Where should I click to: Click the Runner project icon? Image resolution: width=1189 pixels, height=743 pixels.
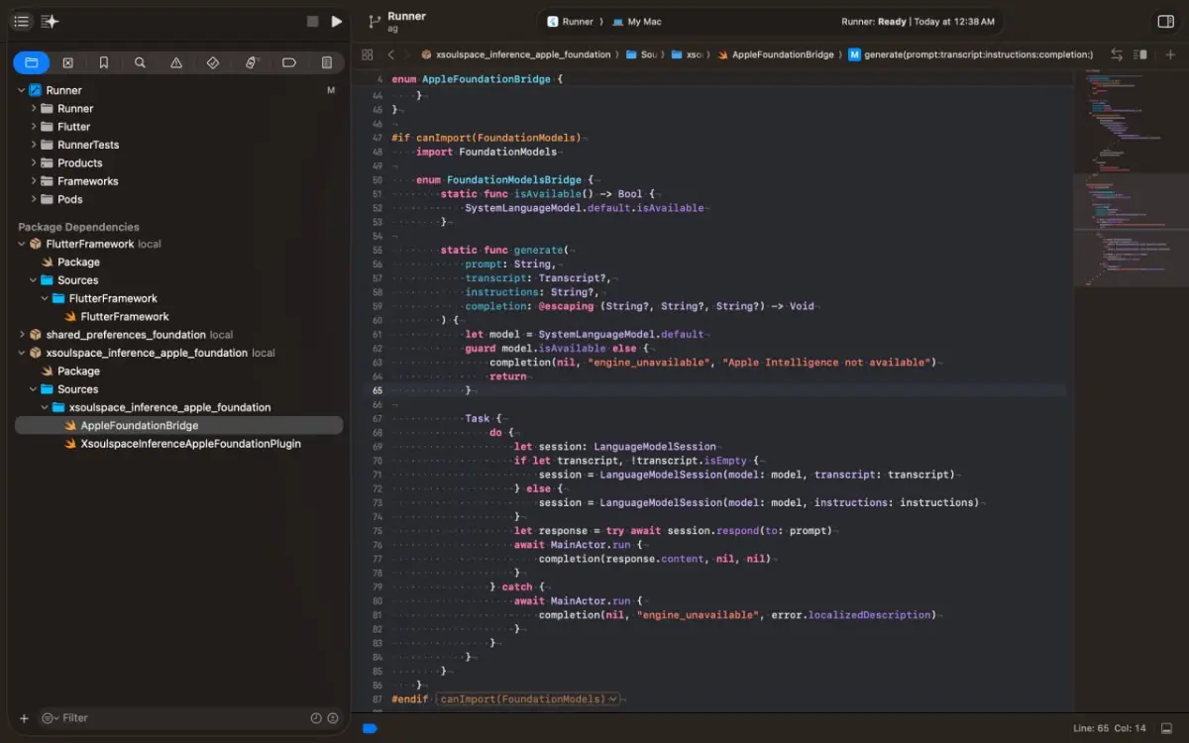(35, 90)
